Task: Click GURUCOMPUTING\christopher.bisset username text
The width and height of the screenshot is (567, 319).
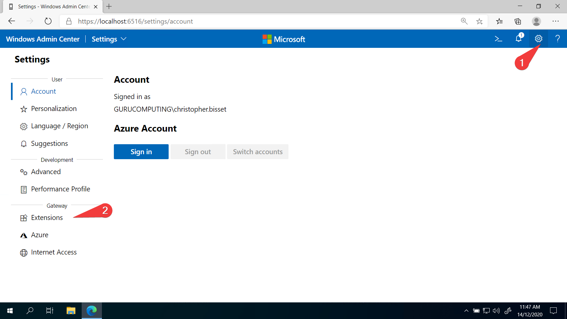Action: coord(170,109)
